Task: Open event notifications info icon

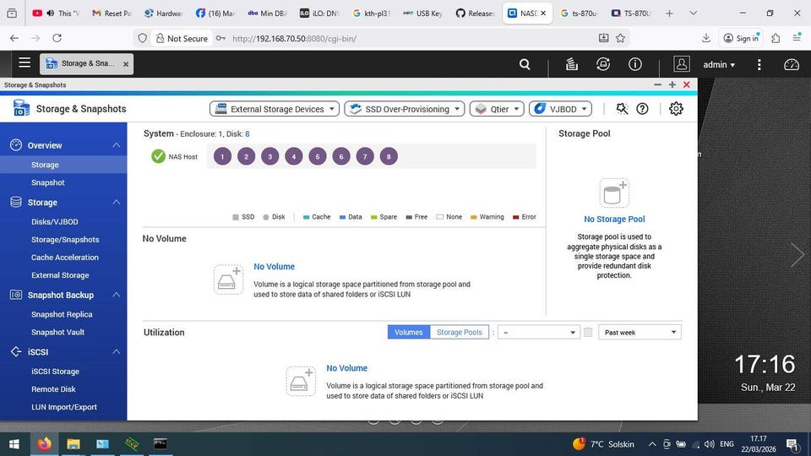Action: [x=635, y=64]
